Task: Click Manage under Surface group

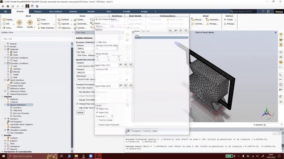Action: [229, 23]
